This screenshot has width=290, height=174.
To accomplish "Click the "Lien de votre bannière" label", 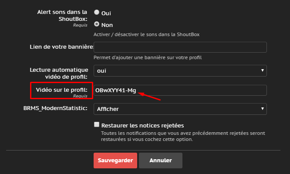I will (x=61, y=47).
